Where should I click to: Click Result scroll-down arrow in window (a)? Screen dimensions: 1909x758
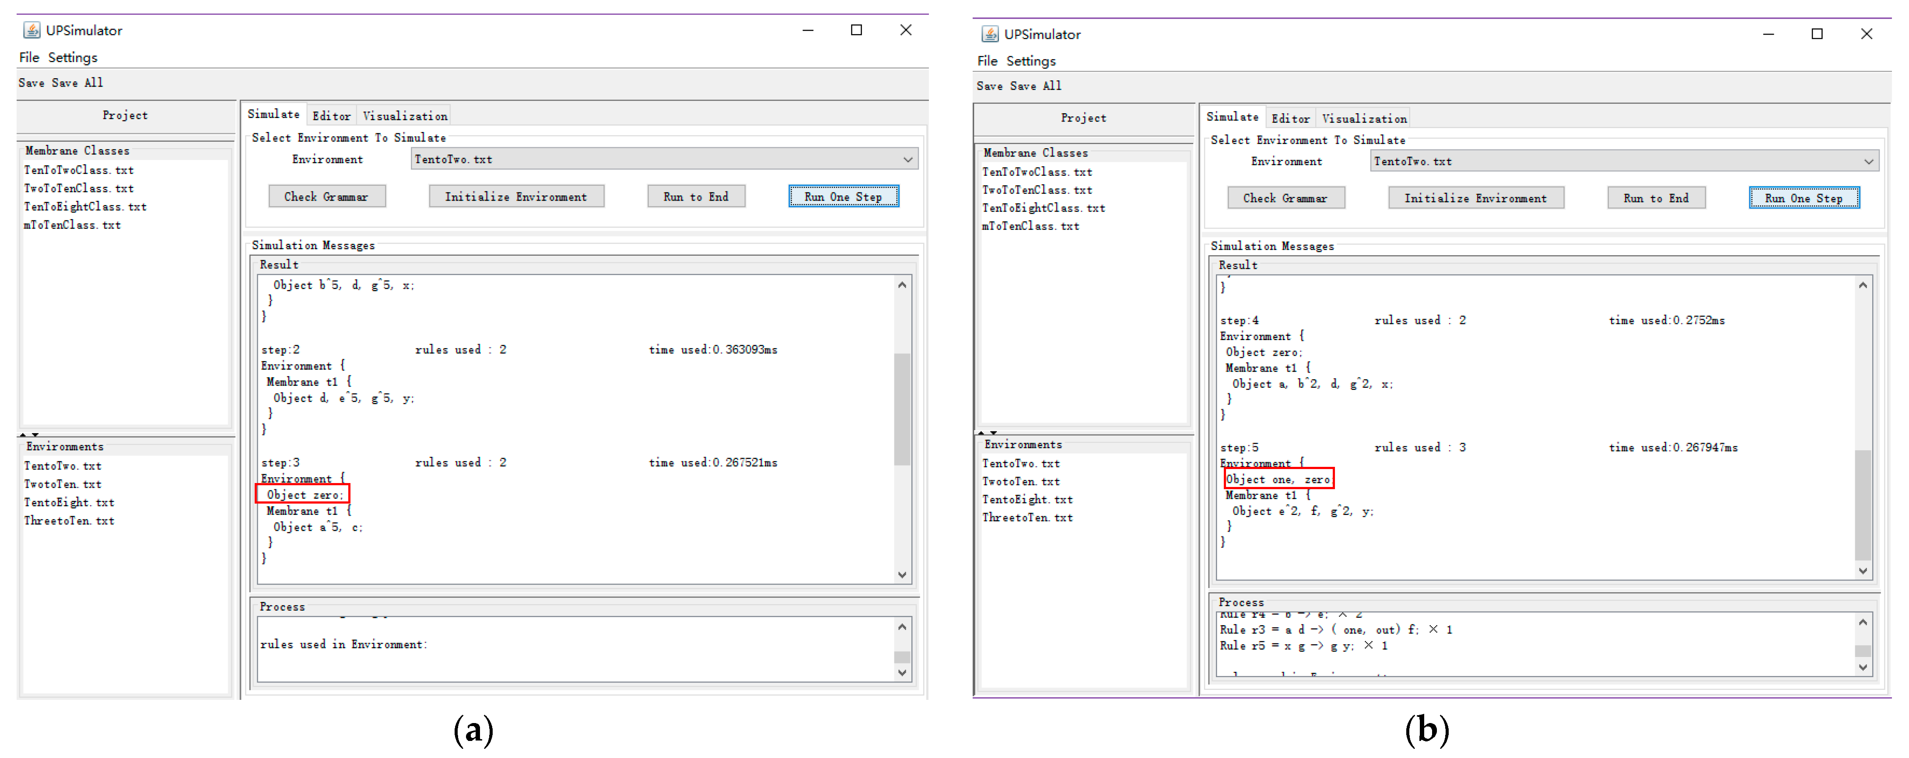click(x=902, y=574)
